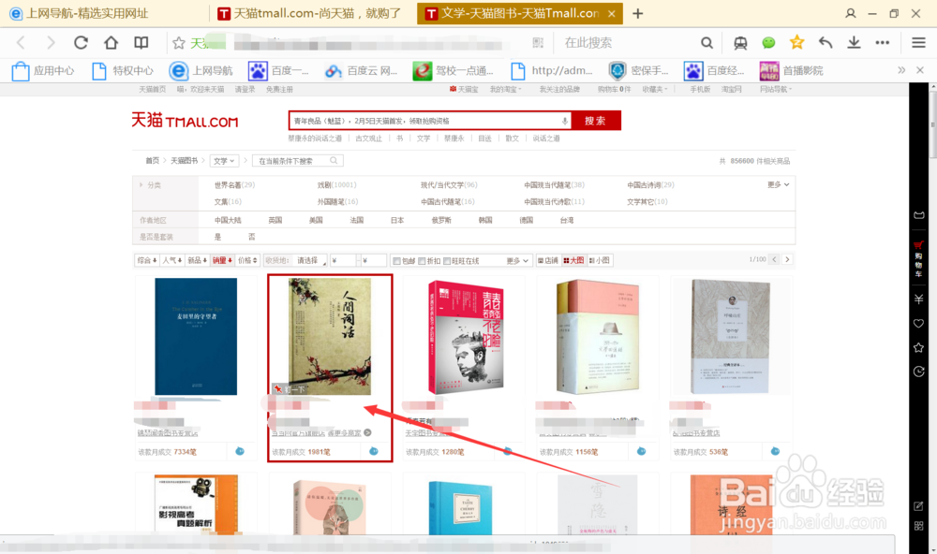Click the undo closed tab arrow icon
This screenshot has height=554, width=937.
825,42
